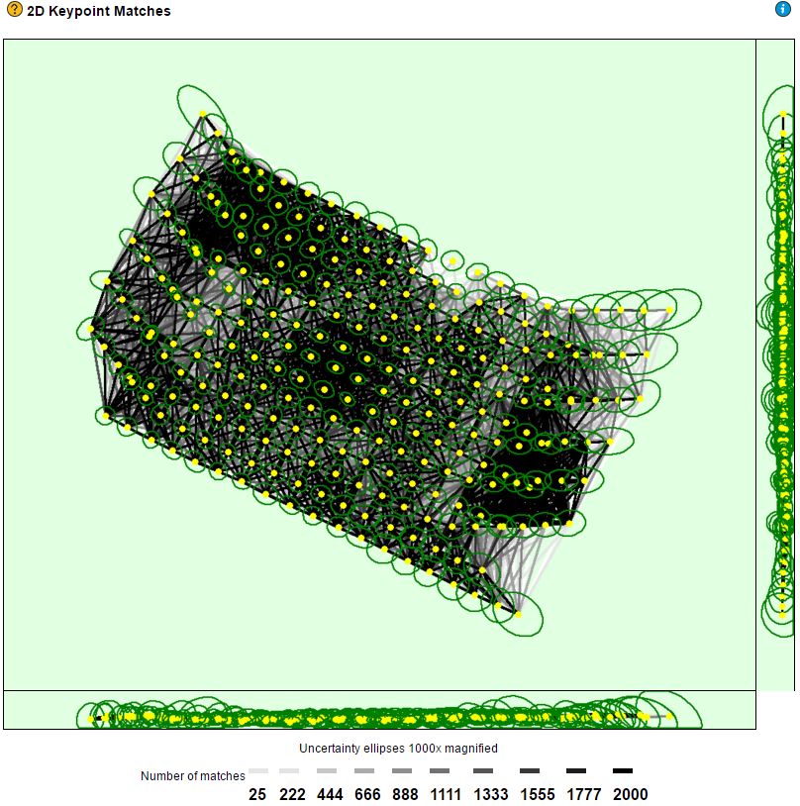Click the orange question mark help icon
Viewport: 800px width, 806px height.
pyautogui.click(x=15, y=9)
